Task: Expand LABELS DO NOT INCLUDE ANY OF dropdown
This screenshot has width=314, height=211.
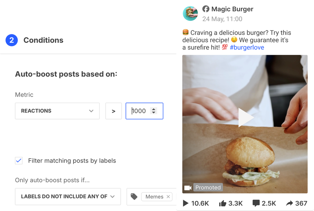Action: click(x=68, y=197)
